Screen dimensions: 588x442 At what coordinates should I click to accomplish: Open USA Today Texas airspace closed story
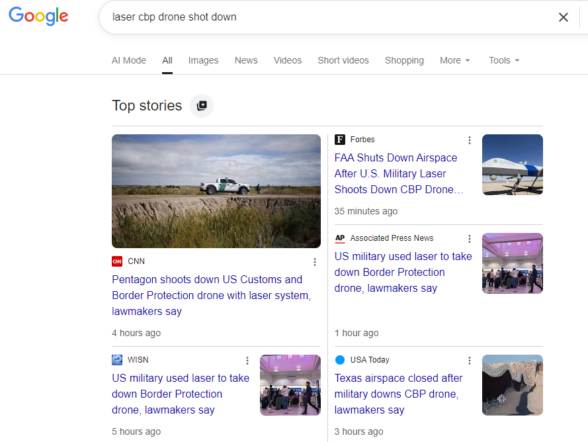point(398,394)
